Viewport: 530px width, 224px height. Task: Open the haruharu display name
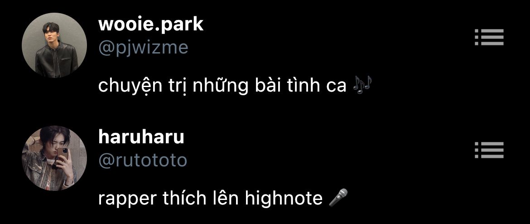click(141, 137)
